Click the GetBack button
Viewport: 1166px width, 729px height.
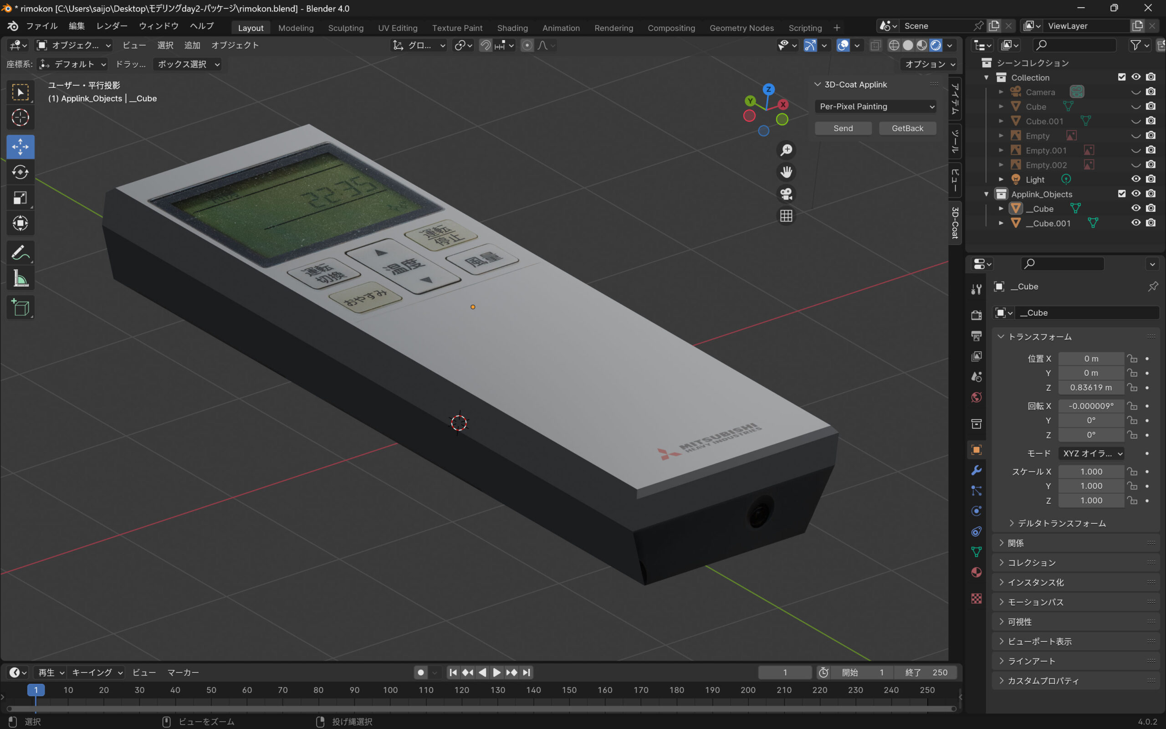[x=907, y=128]
